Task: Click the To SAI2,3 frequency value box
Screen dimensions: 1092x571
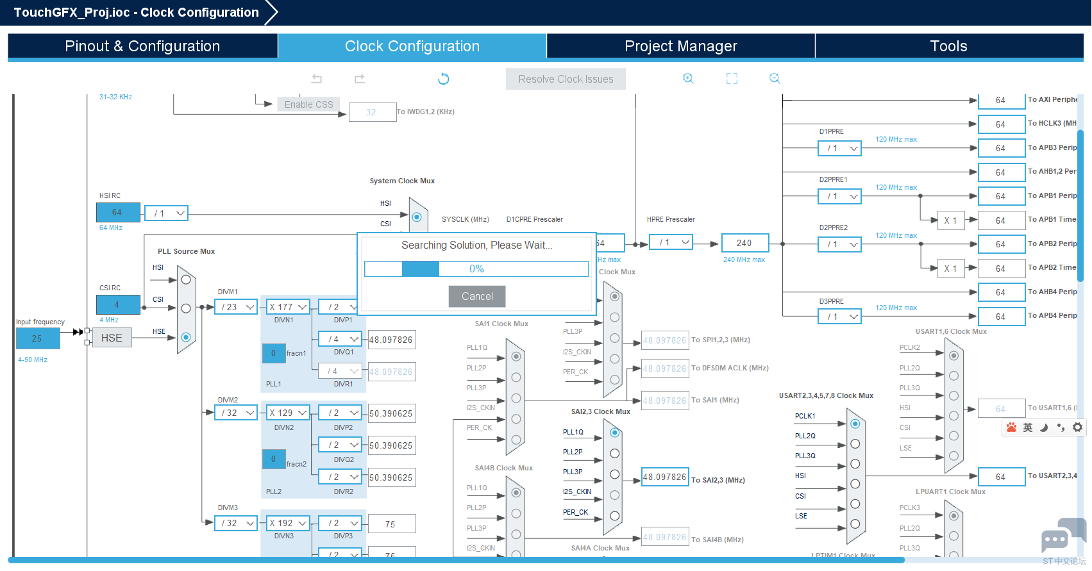Action: [665, 477]
